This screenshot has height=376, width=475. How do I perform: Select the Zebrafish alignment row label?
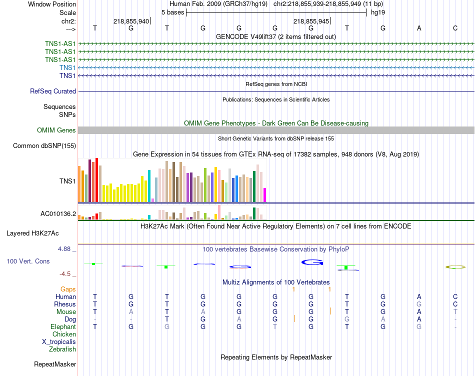62,349
